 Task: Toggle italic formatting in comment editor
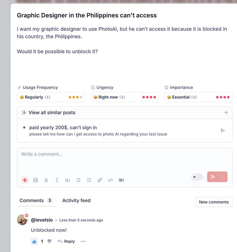click(x=57, y=180)
